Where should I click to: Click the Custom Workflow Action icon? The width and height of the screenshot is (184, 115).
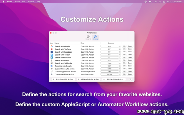pyautogui.click(x=52, y=74)
